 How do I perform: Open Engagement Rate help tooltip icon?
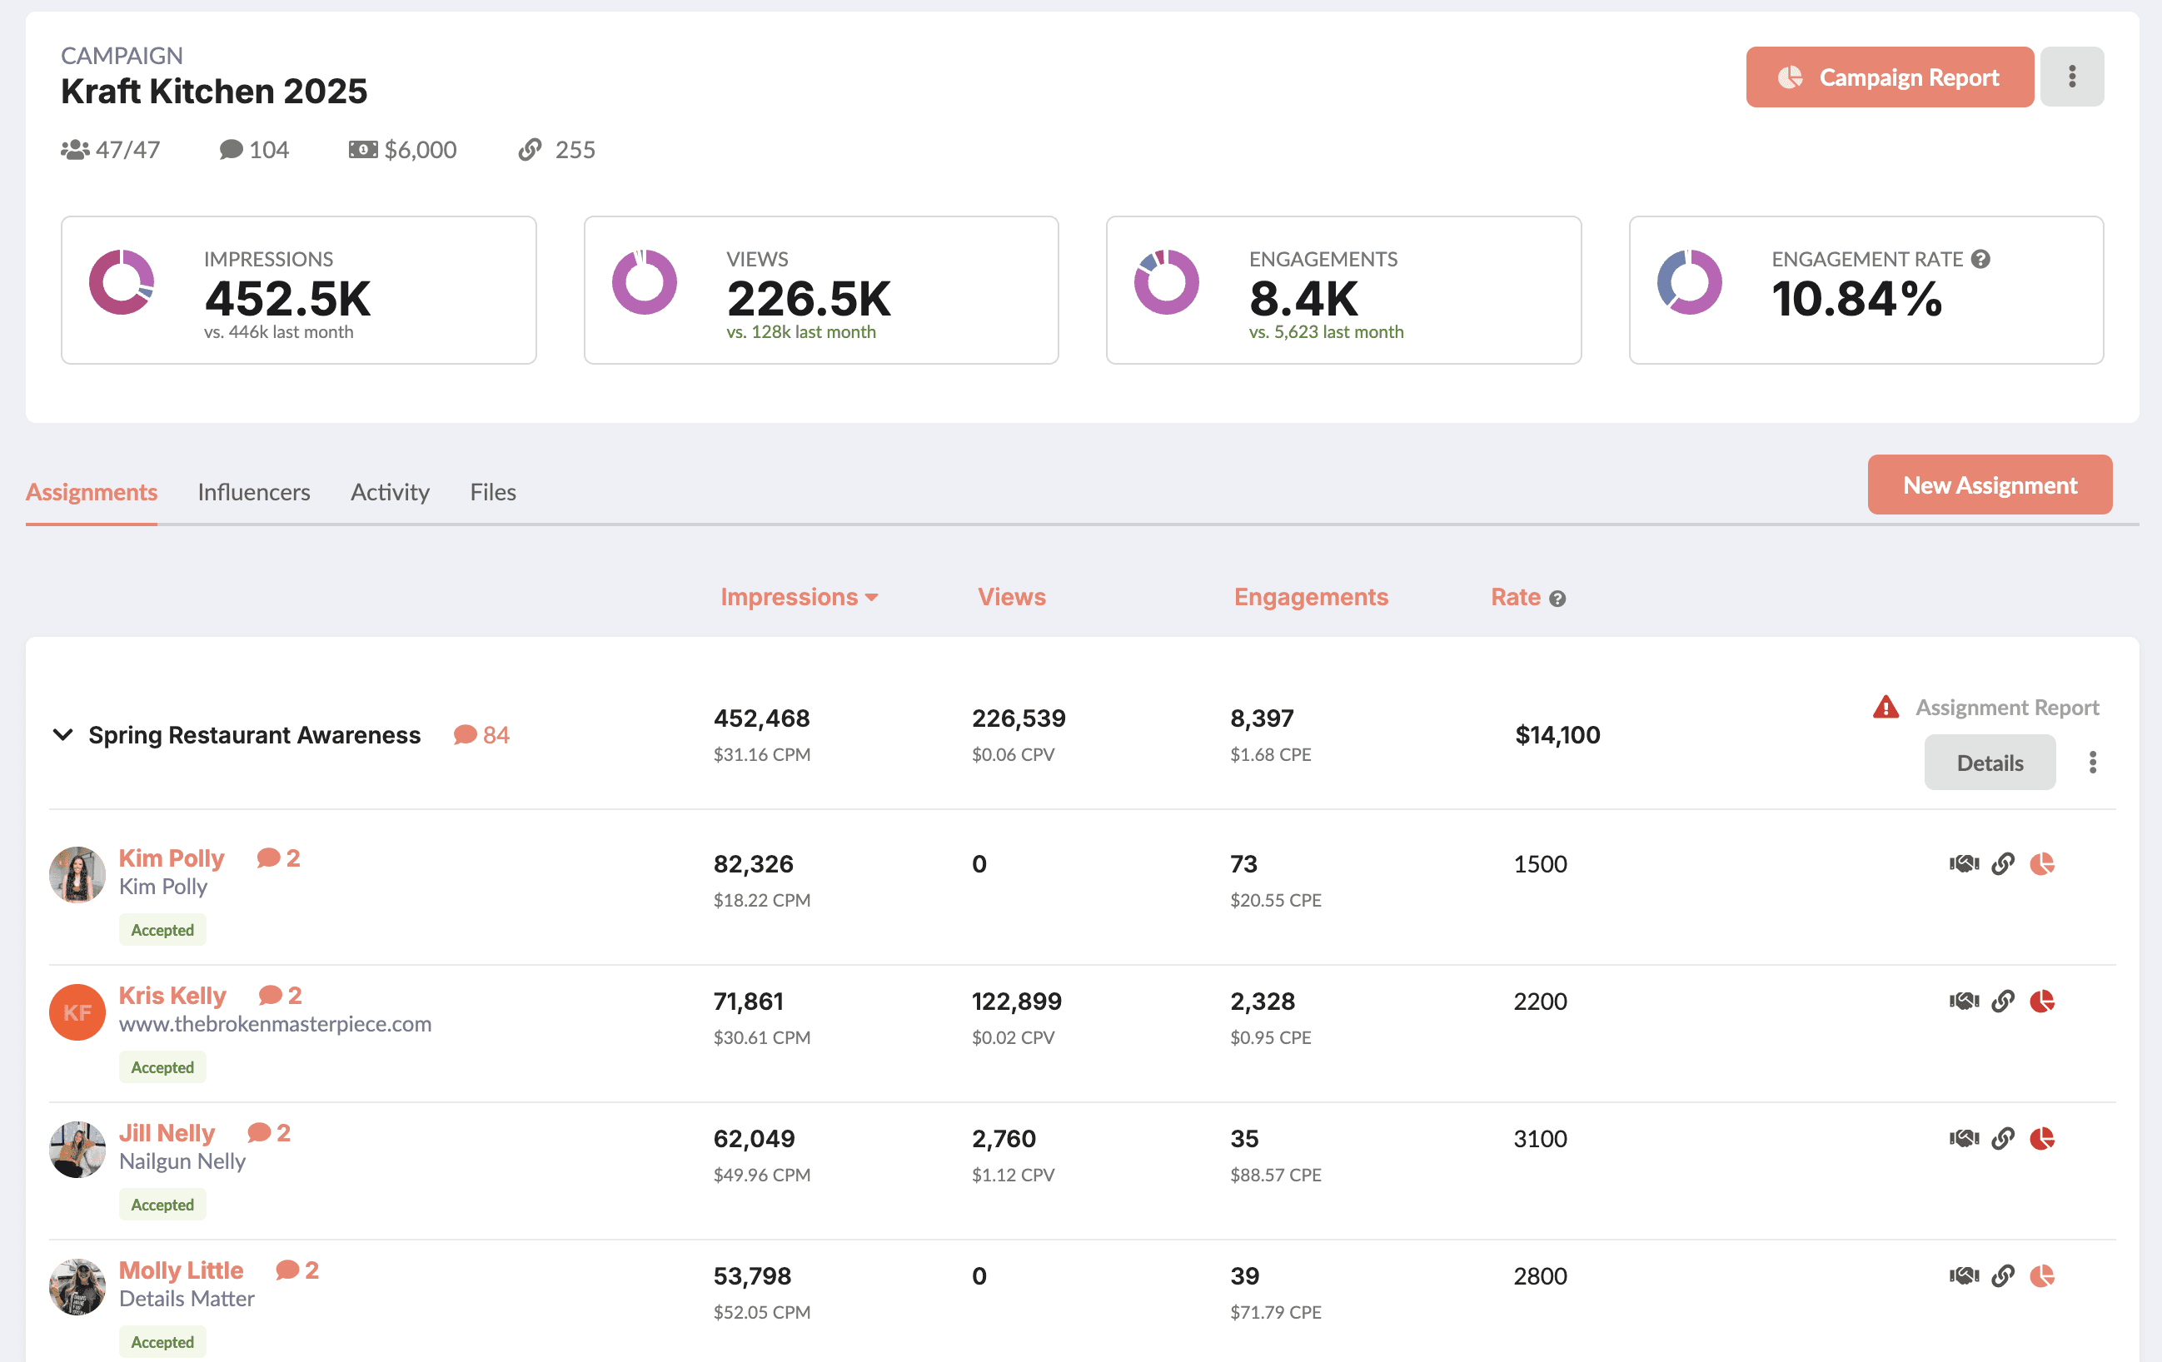point(1980,259)
